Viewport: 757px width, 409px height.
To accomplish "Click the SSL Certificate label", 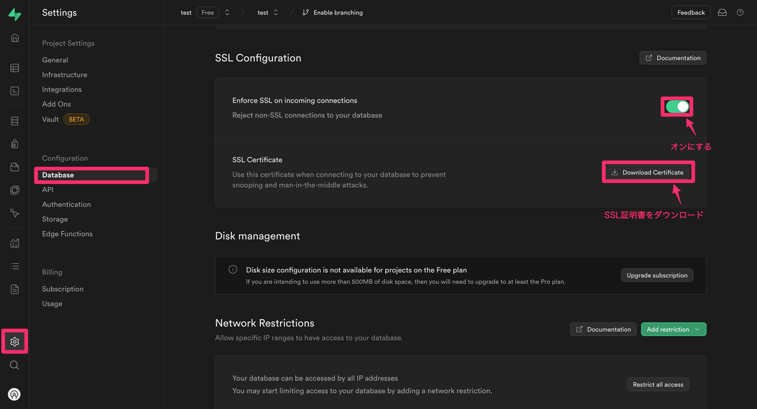I will tap(257, 160).
